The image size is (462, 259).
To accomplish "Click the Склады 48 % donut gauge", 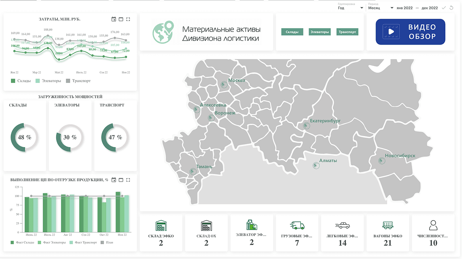I will tap(24, 138).
